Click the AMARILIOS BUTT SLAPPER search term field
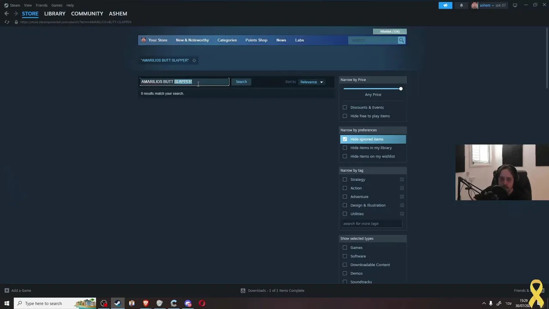The height and width of the screenshot is (309, 549). [184, 82]
